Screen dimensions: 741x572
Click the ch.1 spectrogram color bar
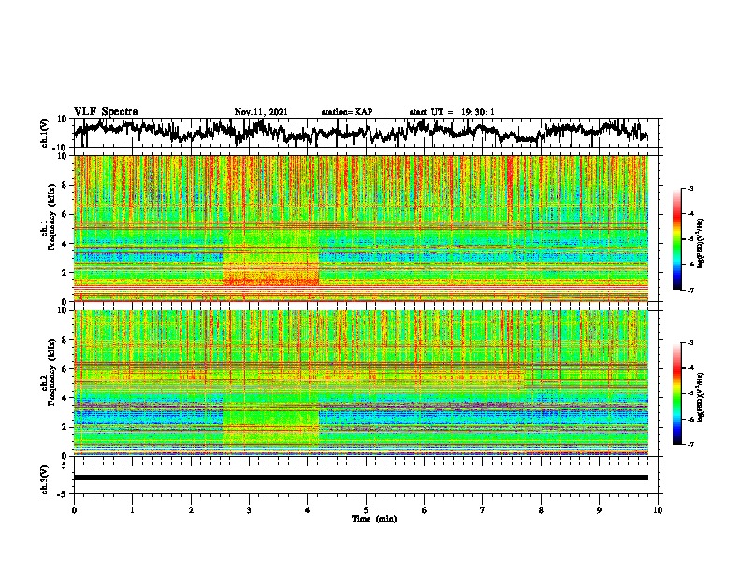[x=676, y=239]
